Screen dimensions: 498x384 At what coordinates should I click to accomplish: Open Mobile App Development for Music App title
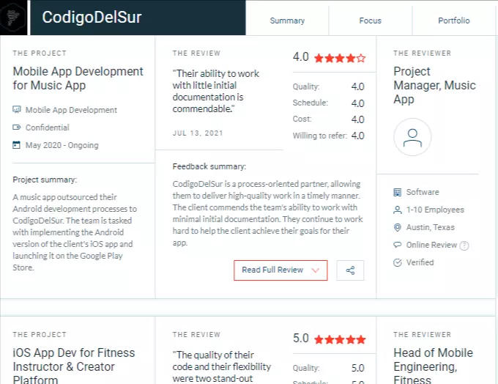[78, 78]
